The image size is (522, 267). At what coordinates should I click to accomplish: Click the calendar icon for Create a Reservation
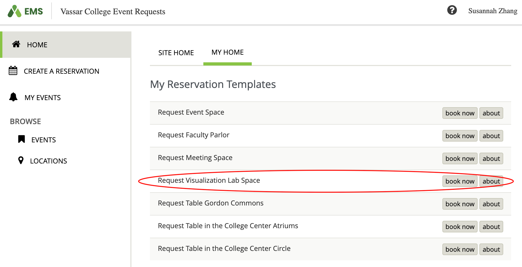point(13,71)
